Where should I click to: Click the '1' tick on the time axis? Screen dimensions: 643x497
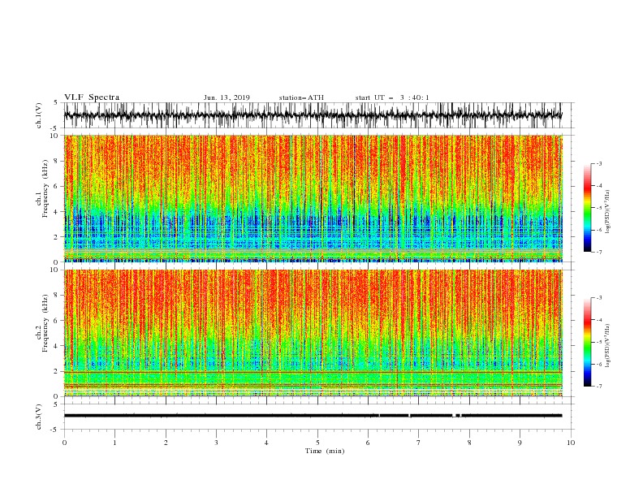pos(114,443)
